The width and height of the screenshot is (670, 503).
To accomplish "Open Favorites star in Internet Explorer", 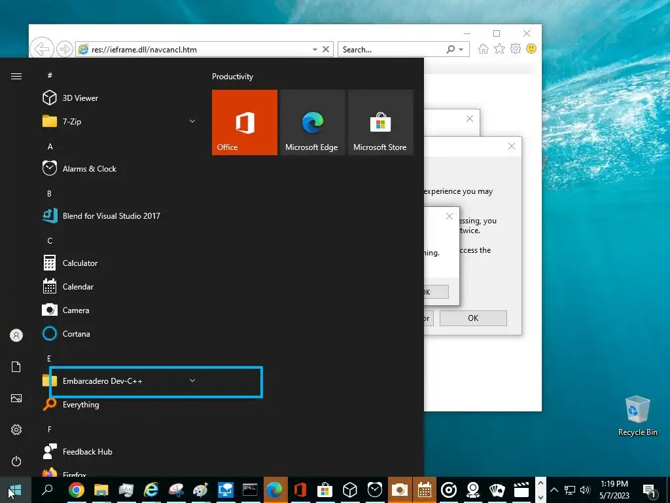I will coord(499,48).
